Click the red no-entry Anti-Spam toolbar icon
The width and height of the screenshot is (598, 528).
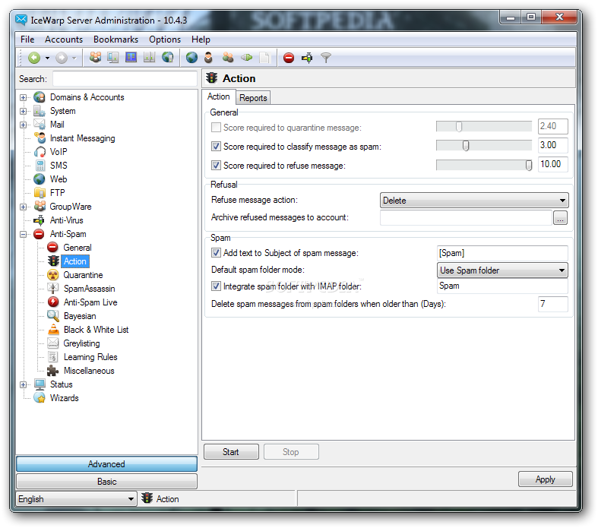click(289, 58)
